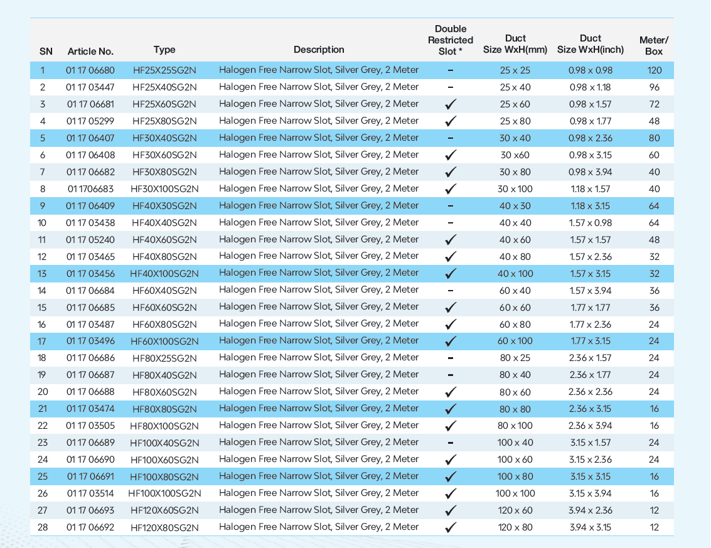Image resolution: width=711 pixels, height=548 pixels.
Task: Click inch size '3.94 x 3.15'
Action: click(x=591, y=527)
